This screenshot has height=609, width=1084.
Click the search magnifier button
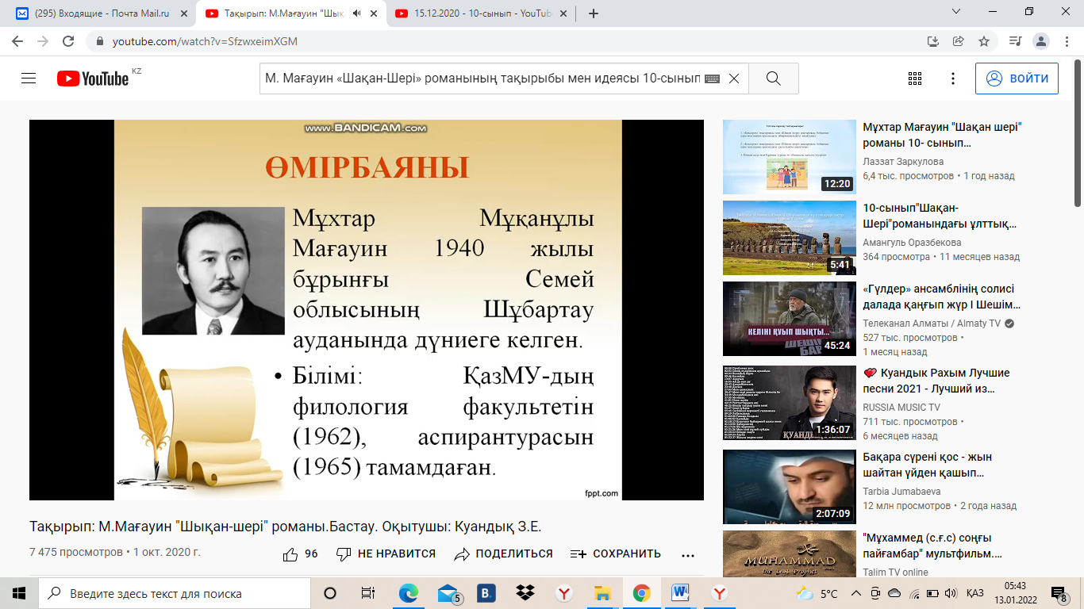click(773, 79)
